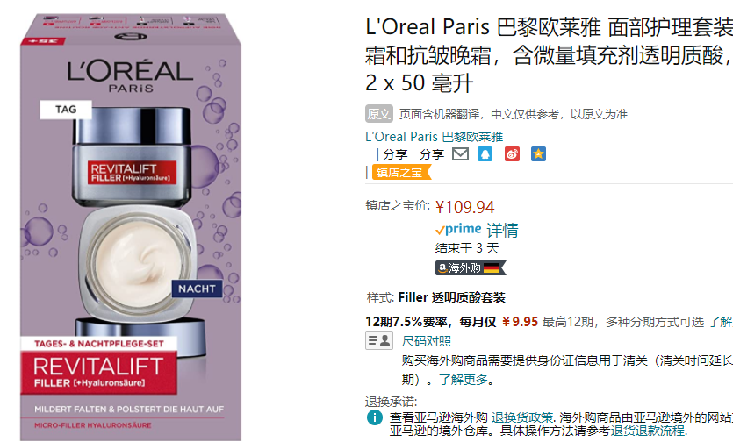This screenshot has width=733, height=442.
Task: Click the blue info icon beside return policy
Action: [375, 417]
